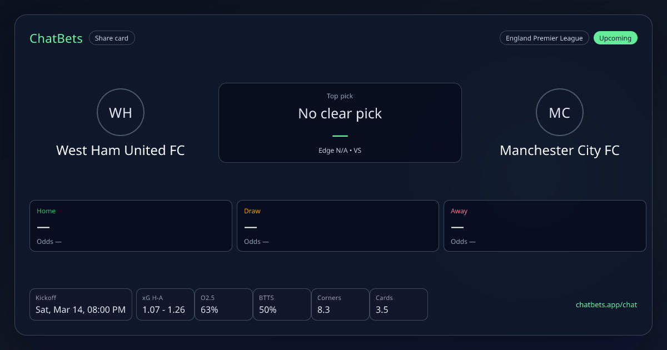Click the BTTS stat tile
667x350 pixels.
click(x=281, y=304)
